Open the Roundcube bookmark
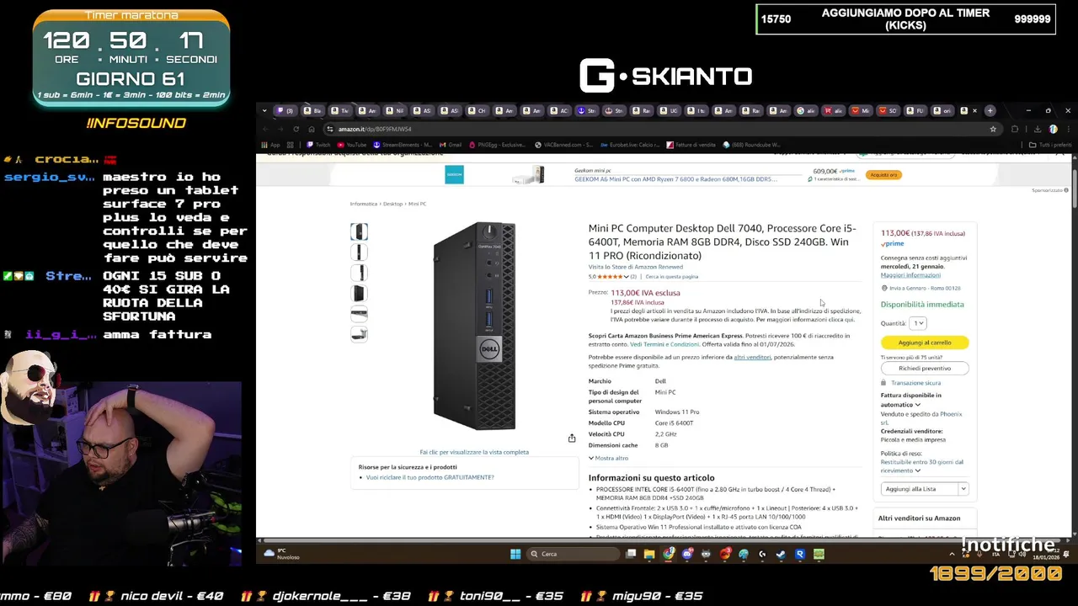The height and width of the screenshot is (606, 1078). tap(752, 145)
